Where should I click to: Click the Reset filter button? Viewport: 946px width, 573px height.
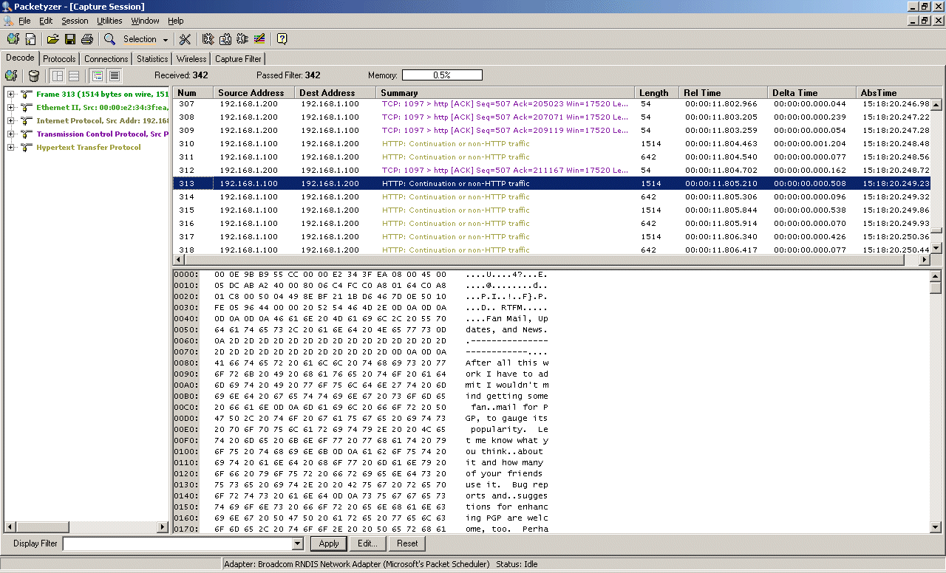pyautogui.click(x=407, y=543)
